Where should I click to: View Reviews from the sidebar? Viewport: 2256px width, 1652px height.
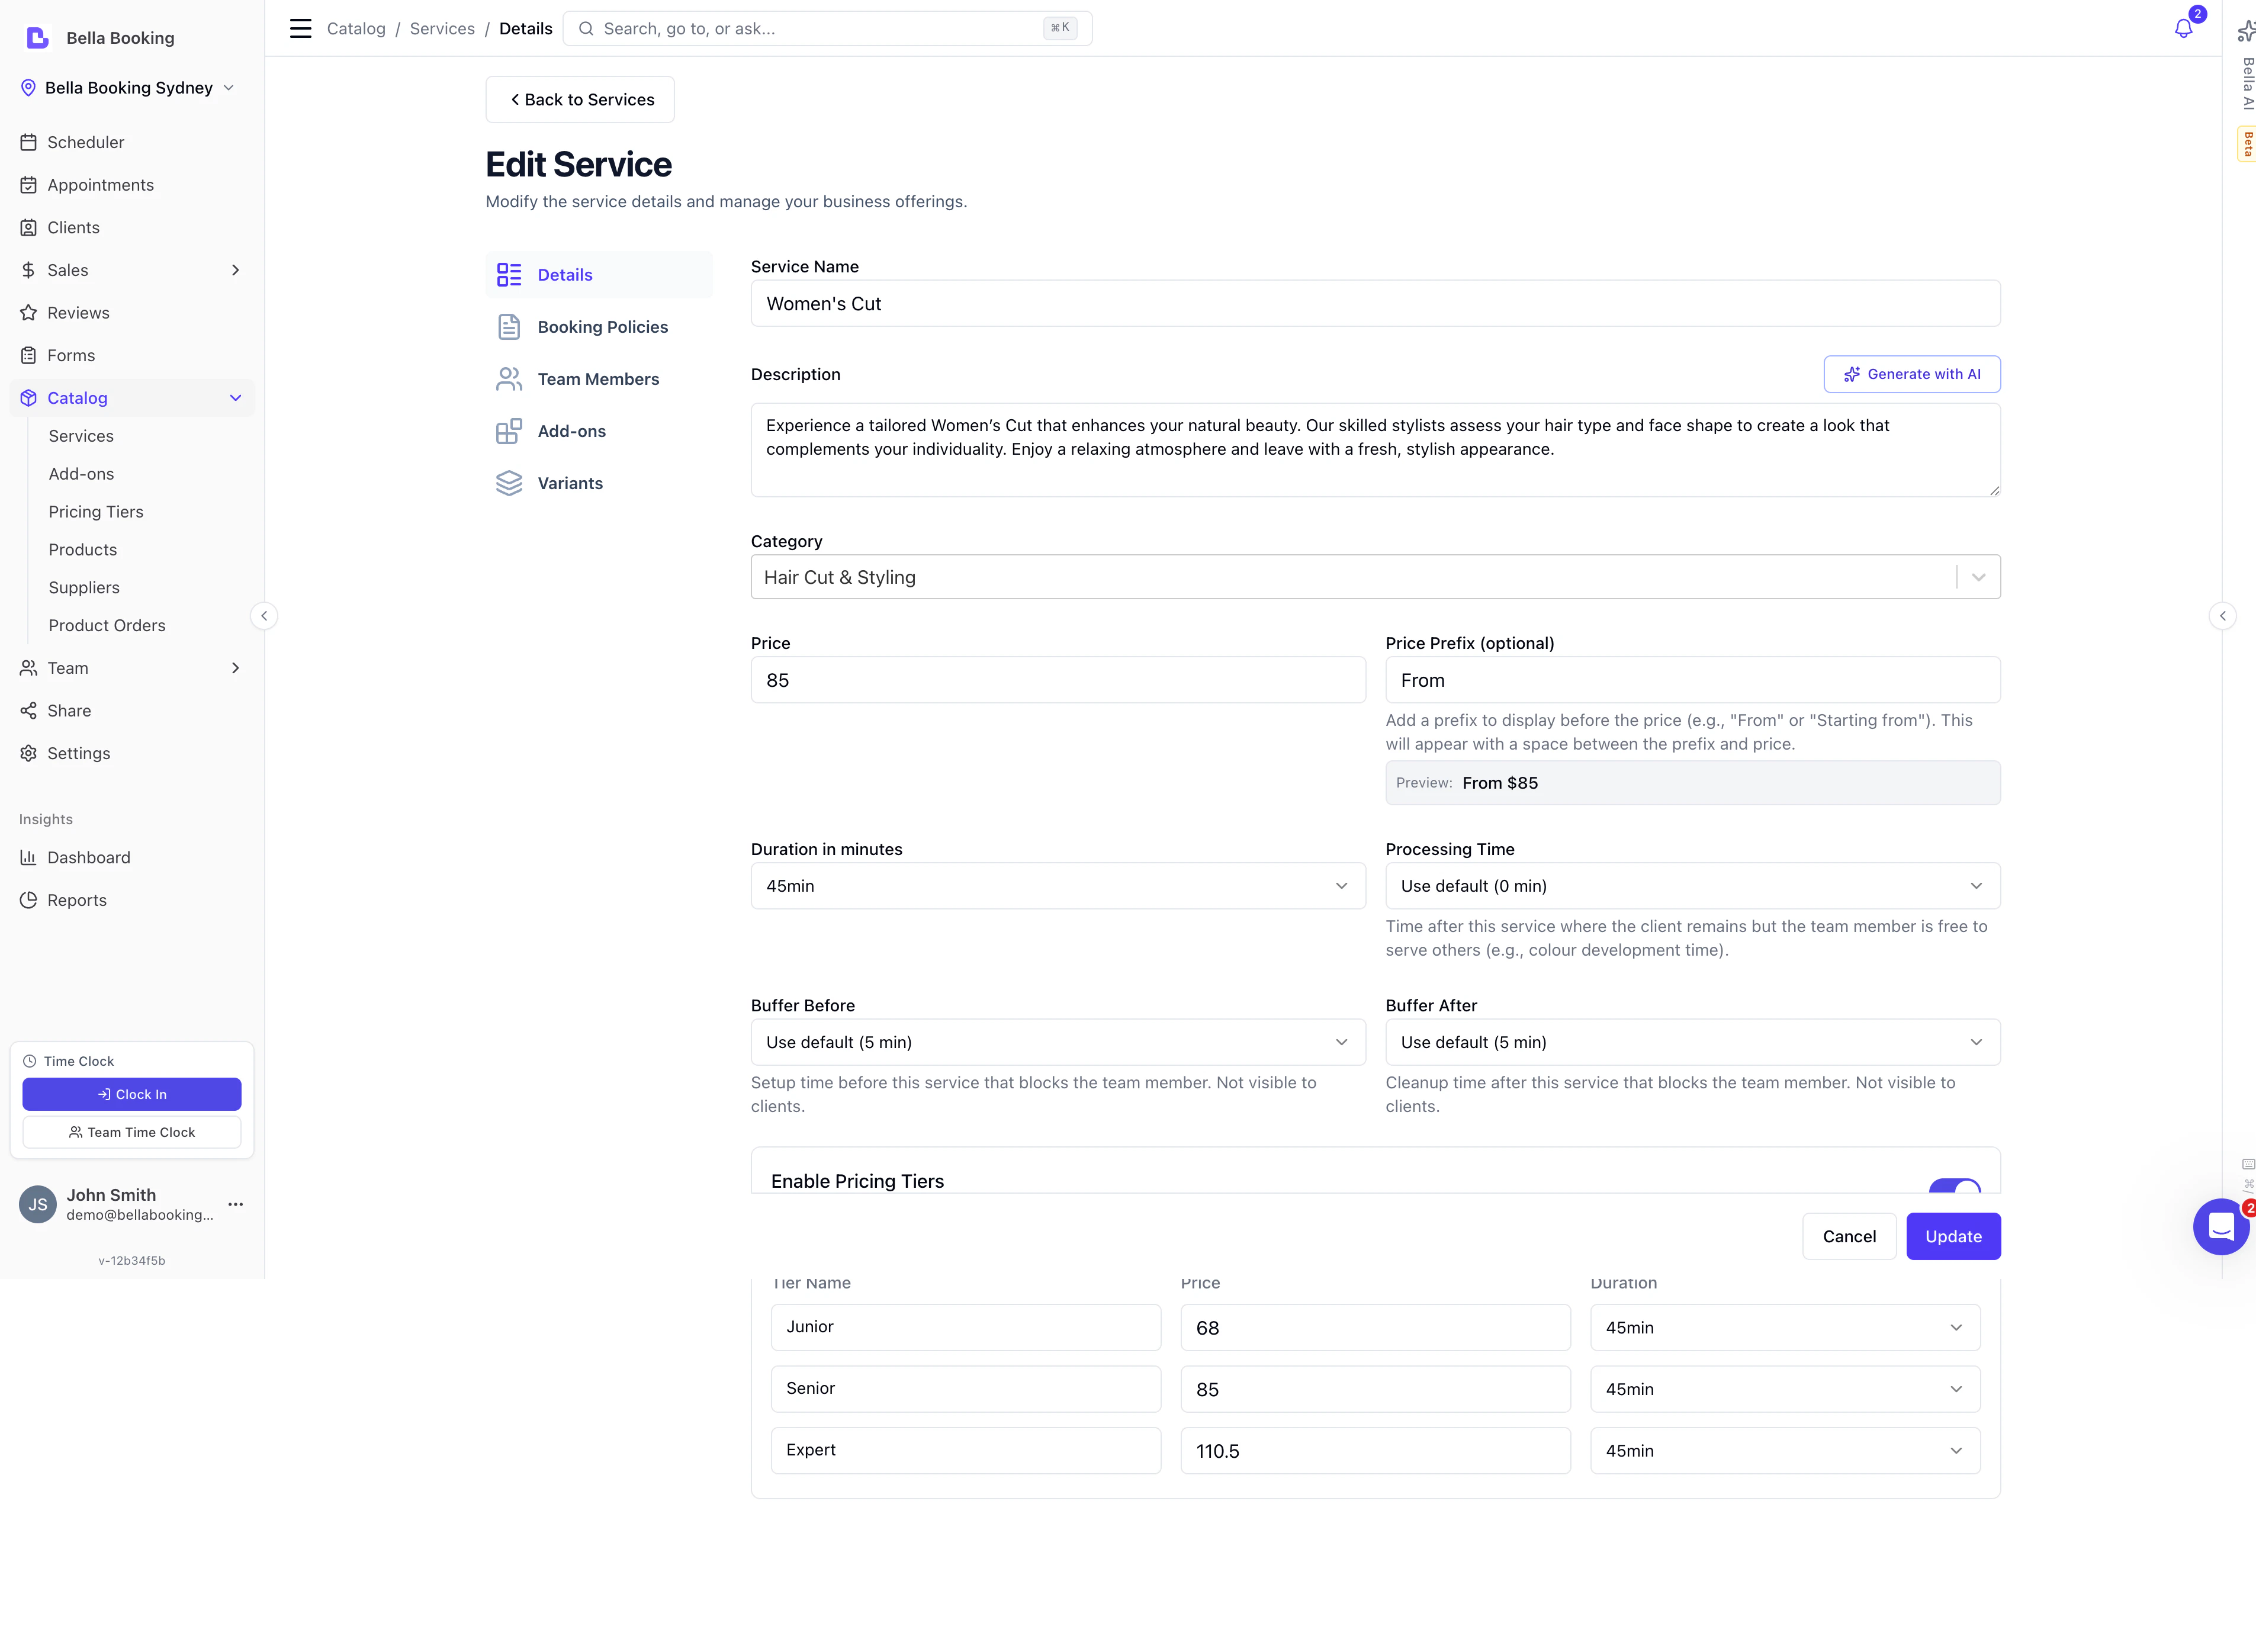tap(77, 312)
